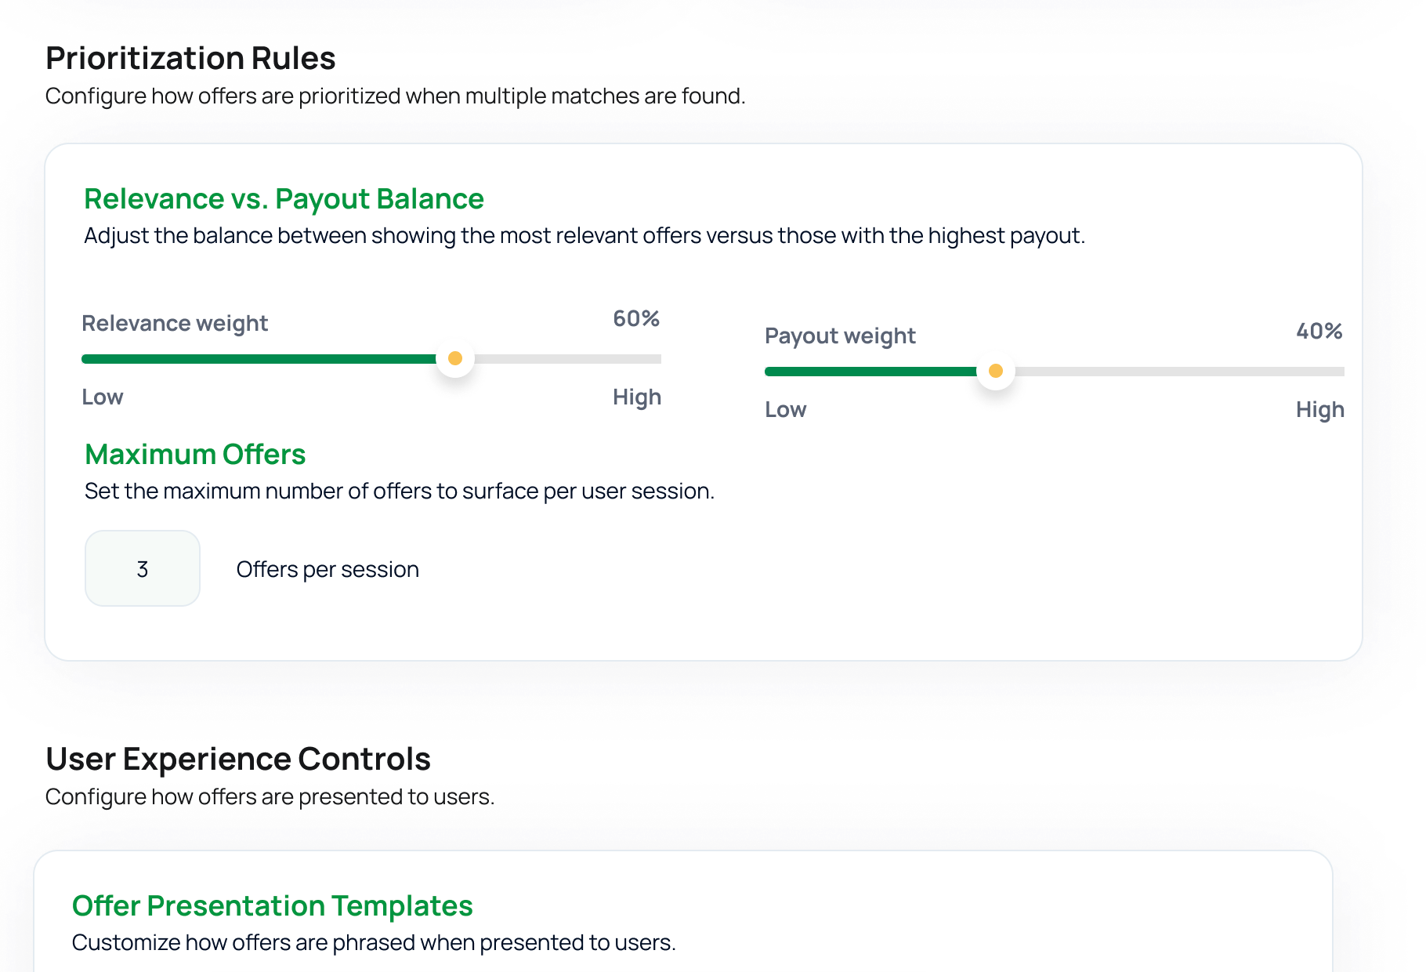Click the Payout weight label

(840, 335)
